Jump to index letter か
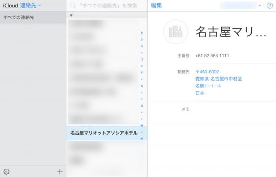 [x=142, y=39]
